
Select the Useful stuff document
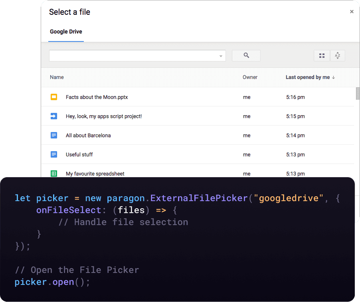pyautogui.click(x=79, y=155)
